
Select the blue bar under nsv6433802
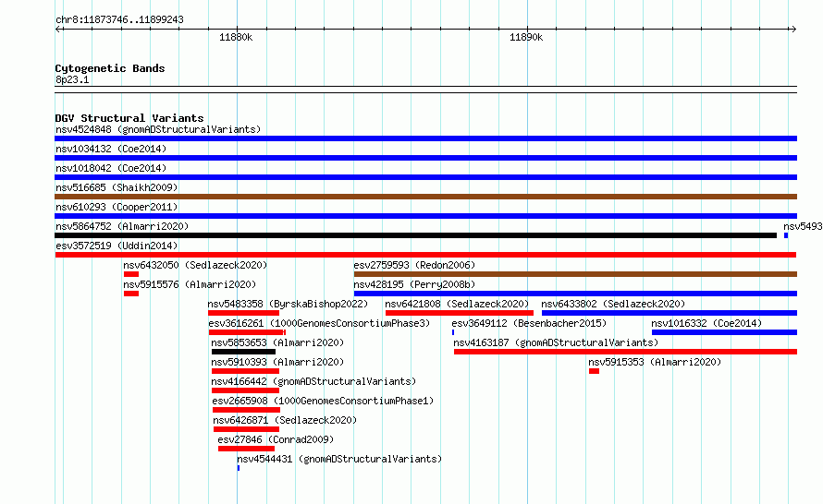669,313
